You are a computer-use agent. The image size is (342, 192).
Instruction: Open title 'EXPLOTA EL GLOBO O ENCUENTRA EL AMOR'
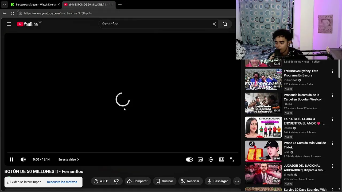pos(305,121)
